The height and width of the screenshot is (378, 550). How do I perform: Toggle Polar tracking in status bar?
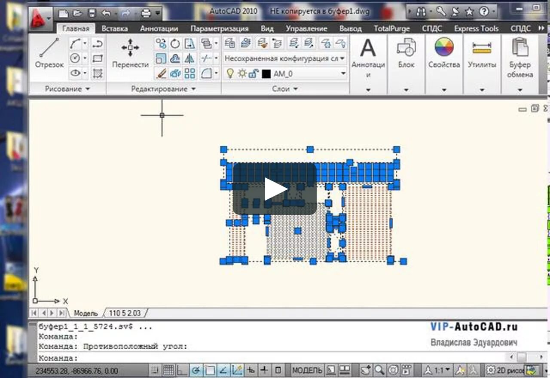point(196,370)
